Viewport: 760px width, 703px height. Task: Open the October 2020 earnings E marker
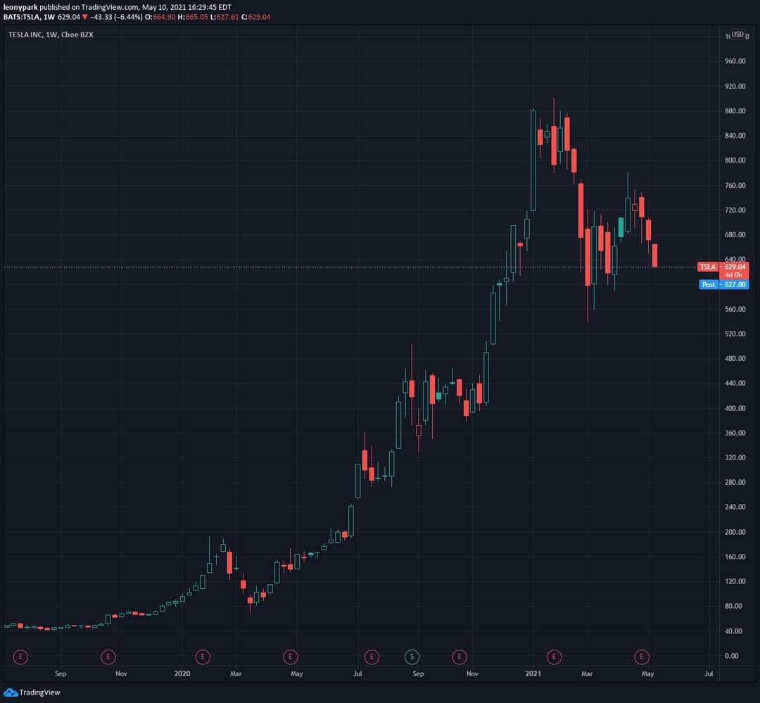pyautogui.click(x=460, y=657)
